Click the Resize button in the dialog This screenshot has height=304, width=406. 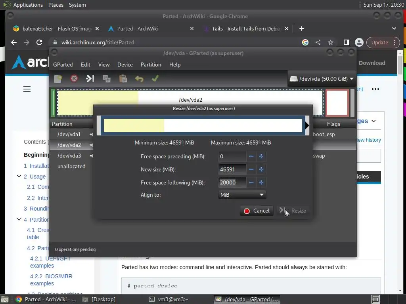point(293,211)
